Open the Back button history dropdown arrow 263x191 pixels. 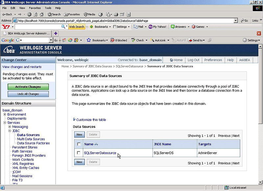point(15,14)
